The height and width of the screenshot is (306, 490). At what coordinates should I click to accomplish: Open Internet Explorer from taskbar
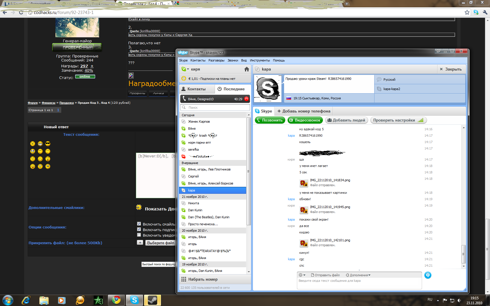pos(26,300)
